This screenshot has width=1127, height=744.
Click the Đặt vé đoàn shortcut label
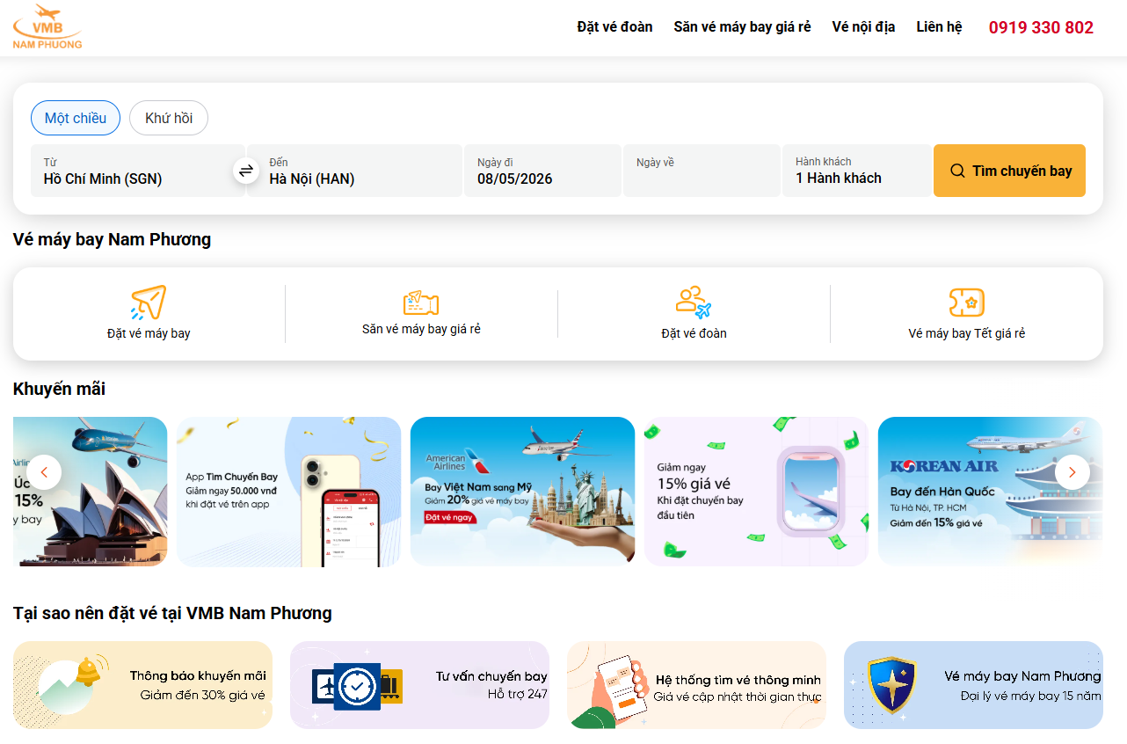(694, 333)
